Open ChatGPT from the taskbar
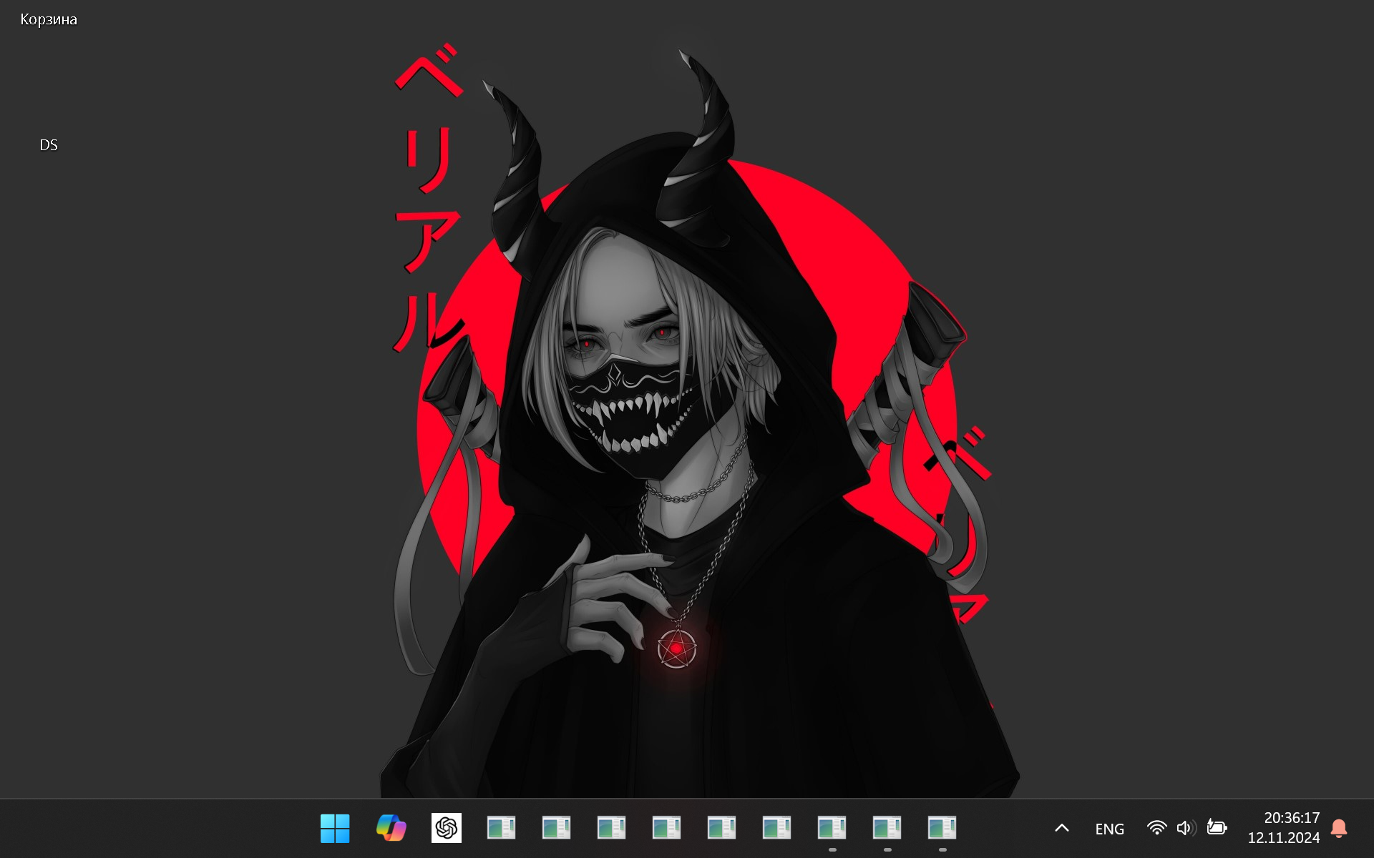Screen dimensions: 1374x858 click(x=446, y=828)
